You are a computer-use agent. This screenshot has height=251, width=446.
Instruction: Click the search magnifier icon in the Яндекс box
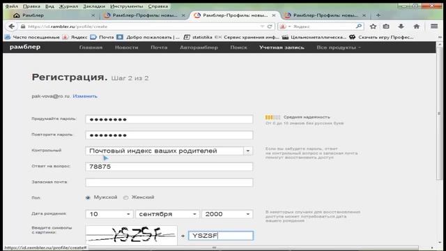pyautogui.click(x=359, y=26)
